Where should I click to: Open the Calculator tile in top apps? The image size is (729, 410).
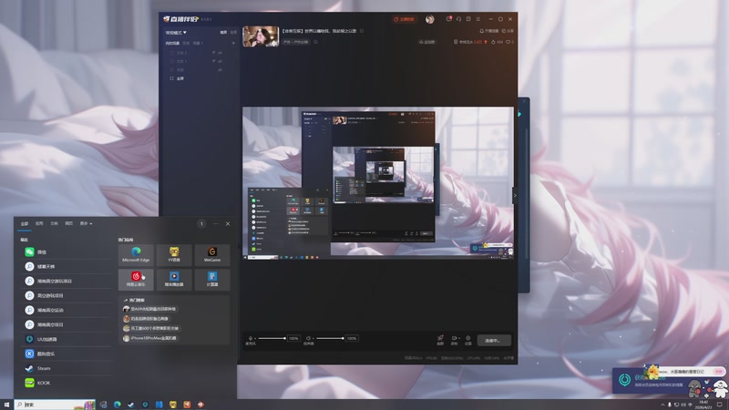[x=212, y=280]
